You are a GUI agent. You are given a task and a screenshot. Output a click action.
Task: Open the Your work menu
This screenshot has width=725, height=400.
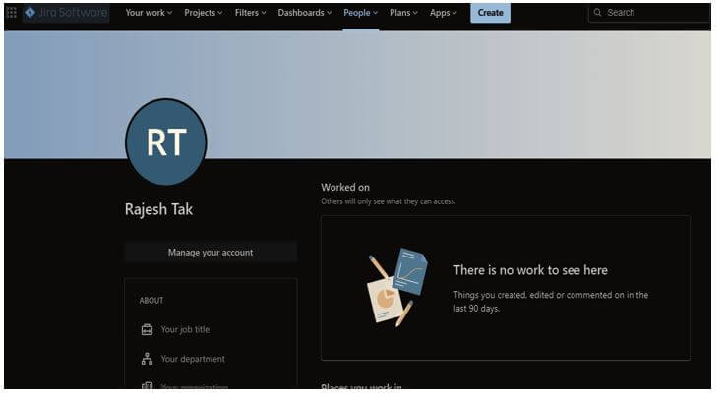[x=149, y=13]
